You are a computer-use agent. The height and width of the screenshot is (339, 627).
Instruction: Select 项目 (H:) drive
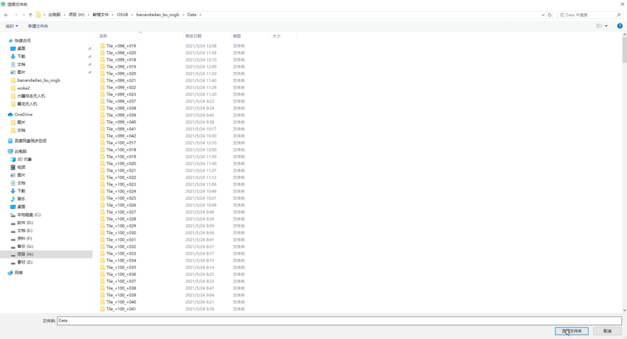25,254
